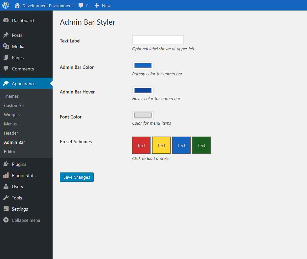Load the red preset scheme
Screen dimensions: 307x259
coord(141,145)
